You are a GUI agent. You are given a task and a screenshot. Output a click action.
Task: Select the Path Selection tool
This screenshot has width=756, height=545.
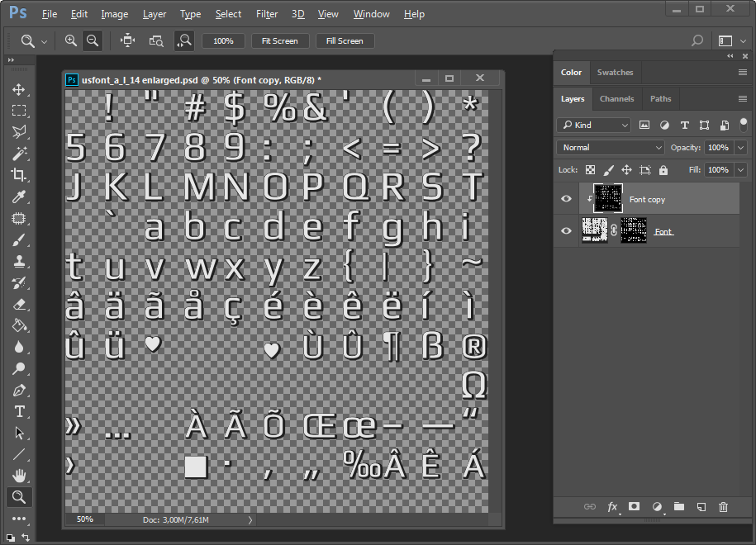19,433
